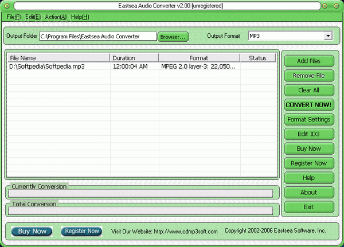This screenshot has height=247, width=344.
Task: Click the Currently Conversion progress bar
Action: tap(140, 194)
